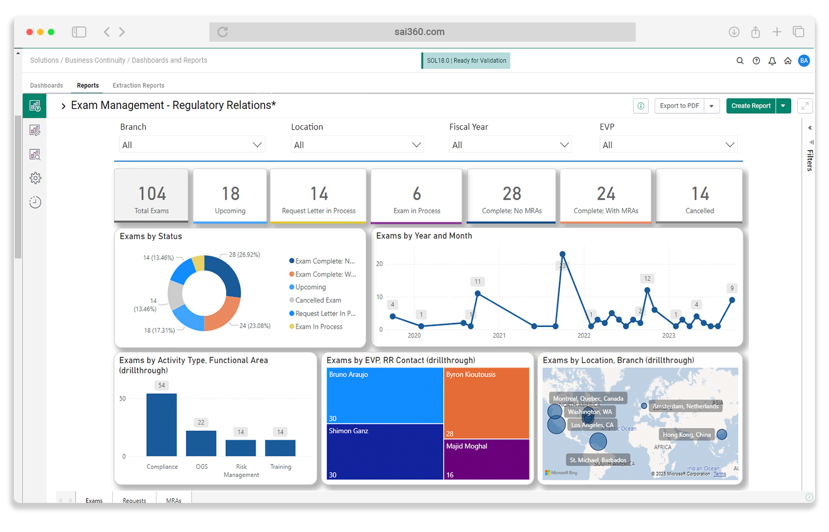Open the Extraction Reports tab
The image size is (829, 532).
click(138, 85)
